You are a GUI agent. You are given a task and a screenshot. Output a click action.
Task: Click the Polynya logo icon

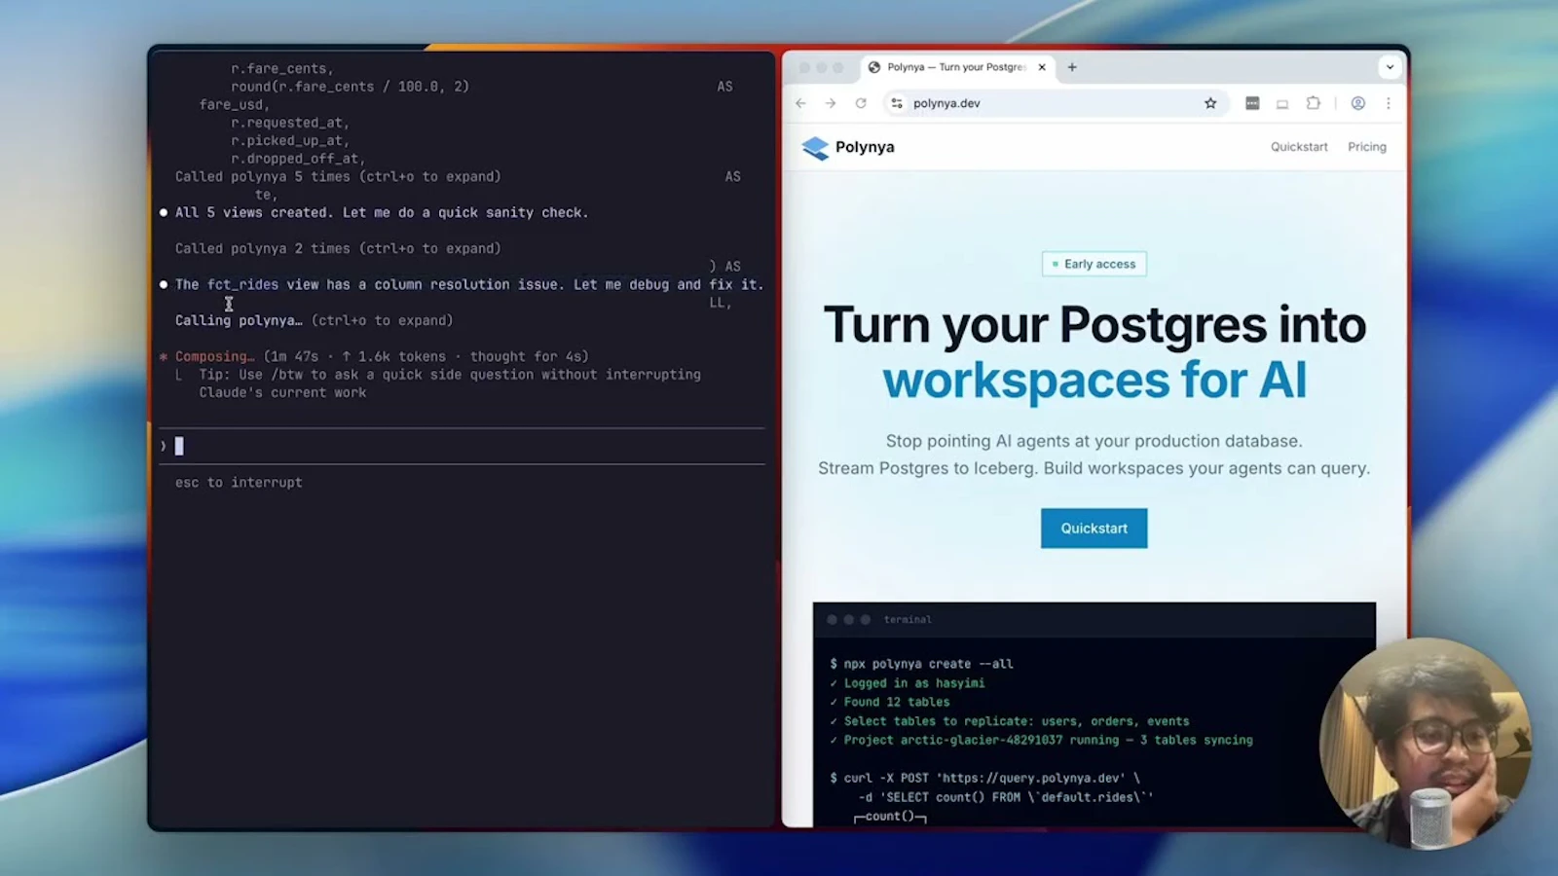(815, 147)
